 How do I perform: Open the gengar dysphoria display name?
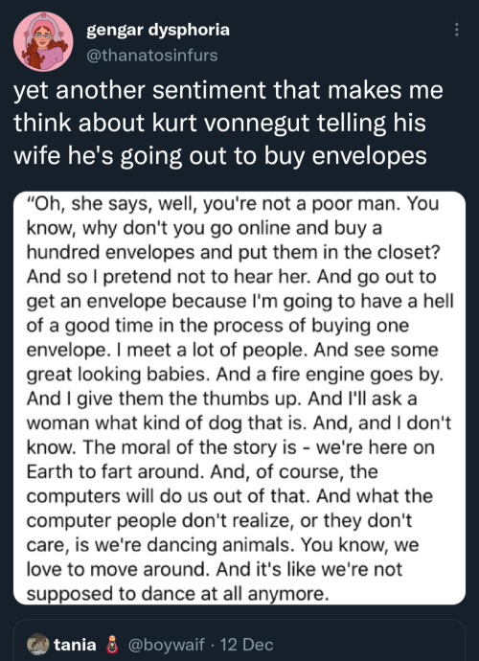158,30
